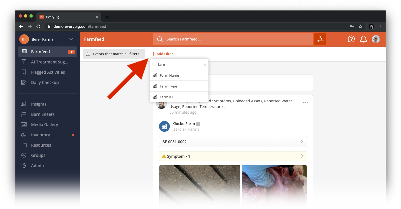Click the 55 minutes ago timestamp

click(183, 112)
